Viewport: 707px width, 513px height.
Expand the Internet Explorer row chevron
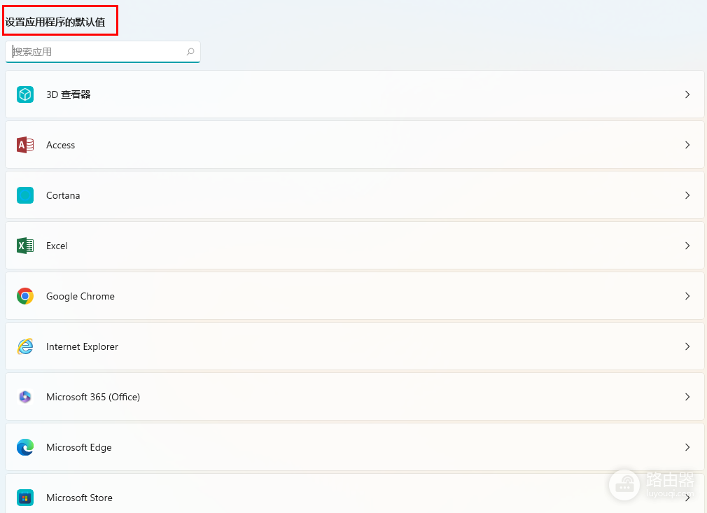pyautogui.click(x=687, y=346)
